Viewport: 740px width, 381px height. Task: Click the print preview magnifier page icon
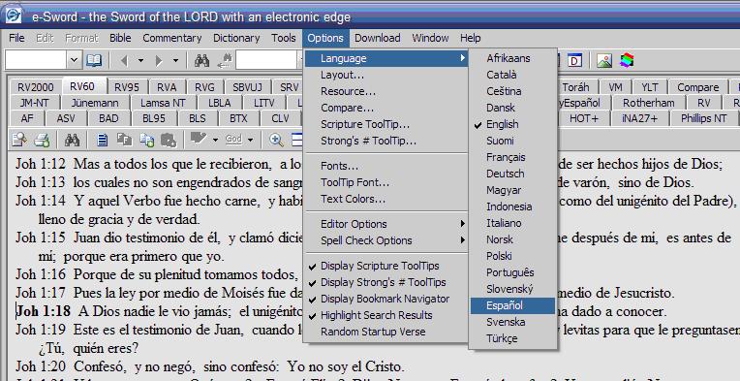(x=19, y=140)
